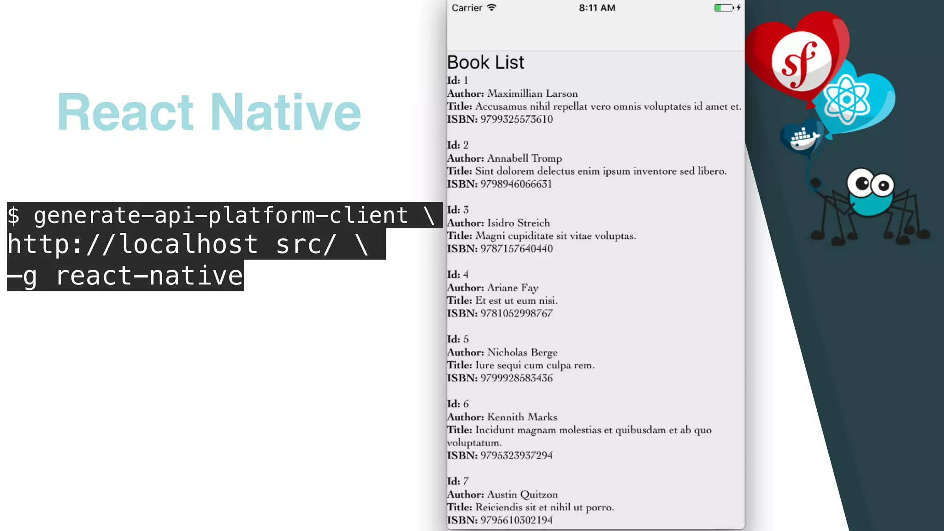Select ISBN 9795610302194

(500, 520)
